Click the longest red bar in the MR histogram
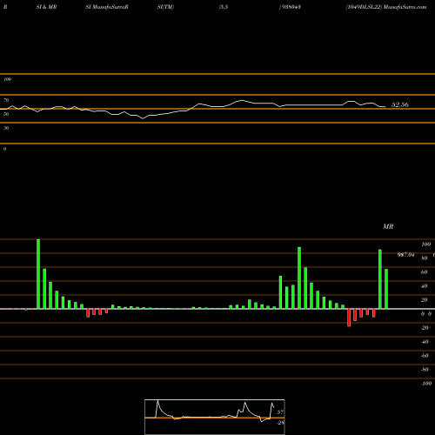 coord(349,318)
